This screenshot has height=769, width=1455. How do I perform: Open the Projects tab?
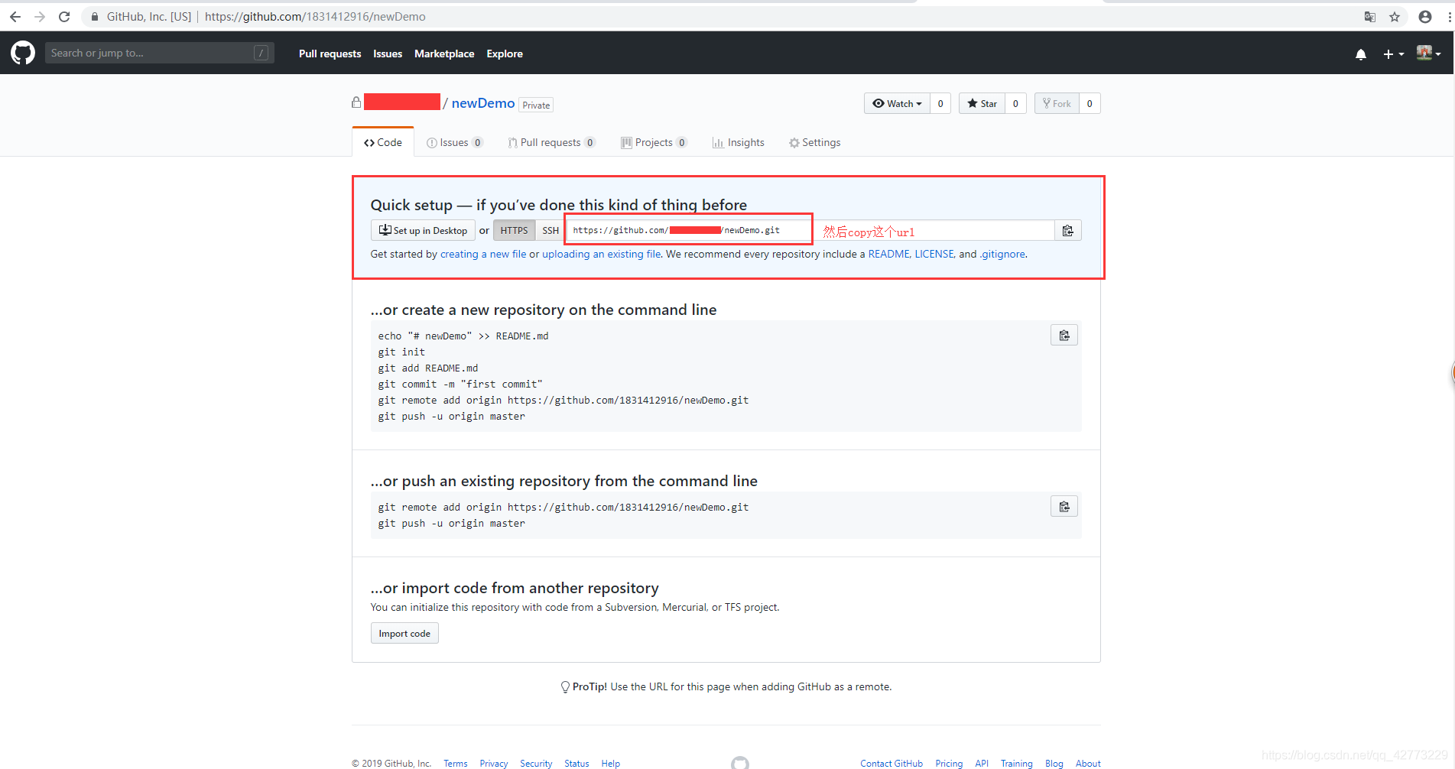(x=654, y=142)
